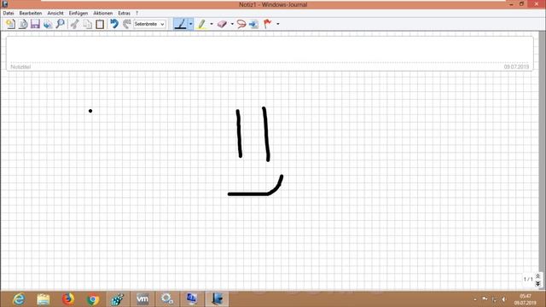Create a new note with toolbar icon
Viewport: 546px width, 307px height.
[10, 24]
